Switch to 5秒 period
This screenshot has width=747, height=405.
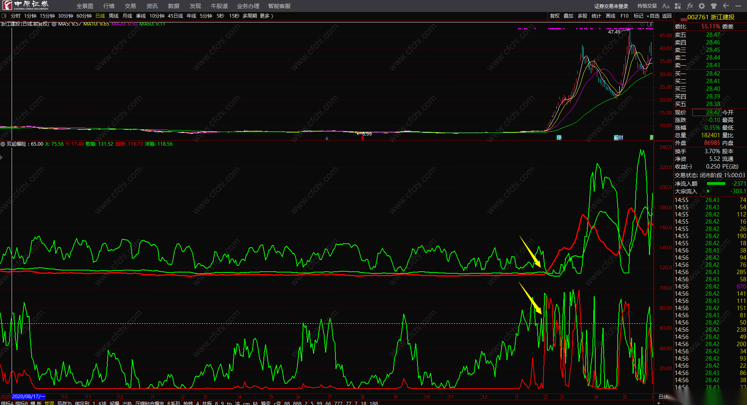point(221,16)
